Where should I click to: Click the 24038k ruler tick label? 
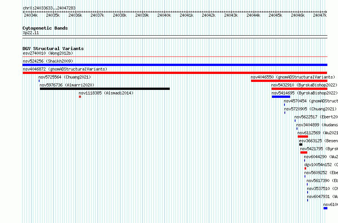(120, 15)
